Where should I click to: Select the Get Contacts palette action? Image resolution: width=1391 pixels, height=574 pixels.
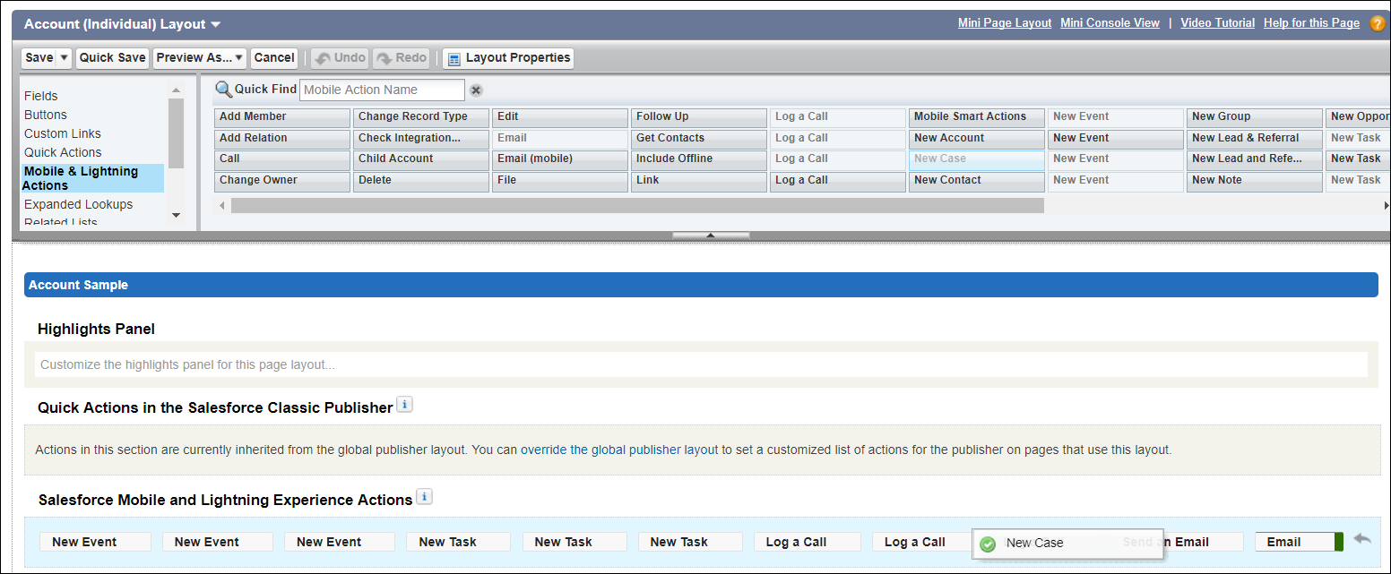pos(699,139)
